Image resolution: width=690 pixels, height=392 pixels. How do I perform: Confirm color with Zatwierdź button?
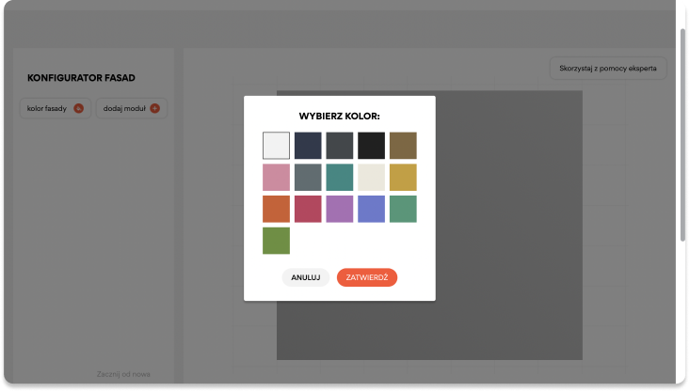click(367, 277)
